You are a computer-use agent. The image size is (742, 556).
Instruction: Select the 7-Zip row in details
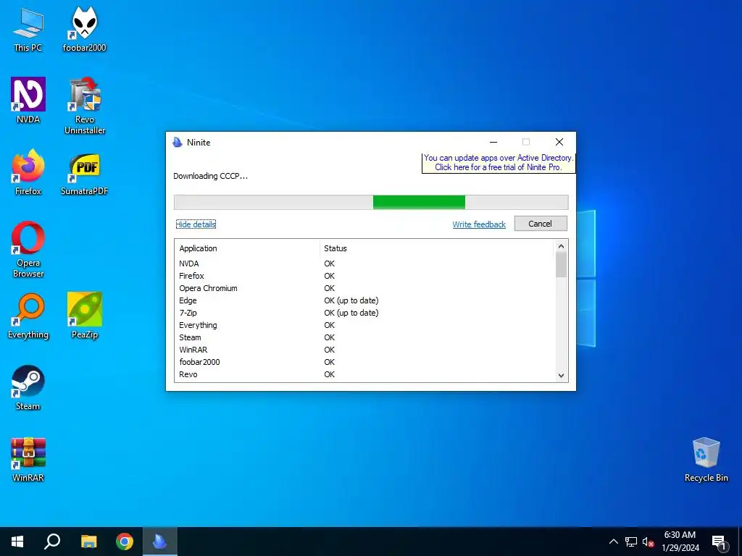click(x=364, y=313)
